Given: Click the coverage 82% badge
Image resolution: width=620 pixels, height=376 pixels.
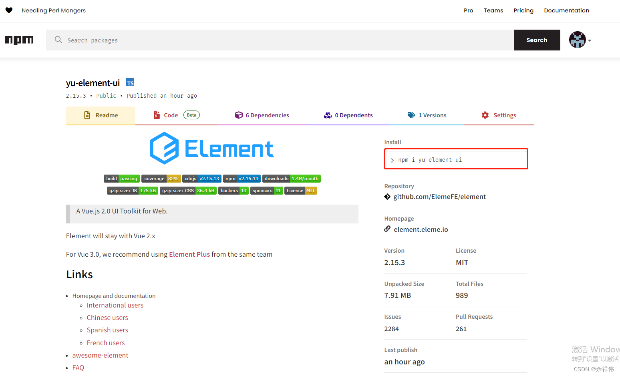Looking at the screenshot, I should (x=161, y=179).
